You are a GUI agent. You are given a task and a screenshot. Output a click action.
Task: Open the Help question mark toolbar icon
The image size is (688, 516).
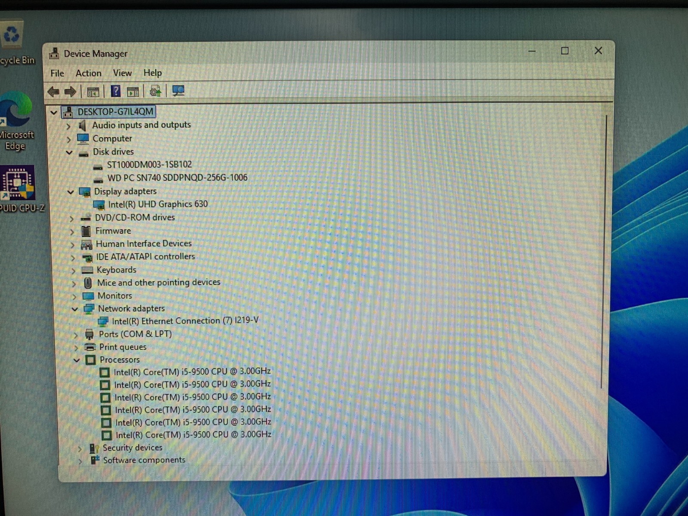point(115,91)
